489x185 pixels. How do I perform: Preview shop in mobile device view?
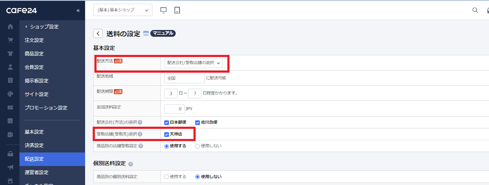click(177, 10)
